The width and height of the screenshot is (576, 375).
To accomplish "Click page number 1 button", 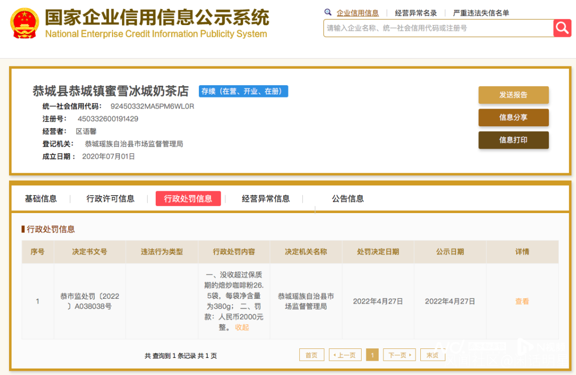I will pyautogui.click(x=372, y=355).
